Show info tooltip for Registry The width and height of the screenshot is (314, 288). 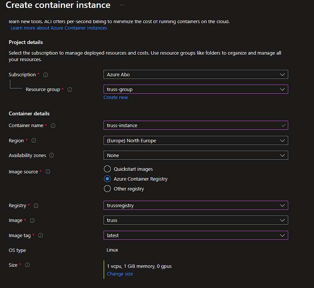click(x=36, y=206)
